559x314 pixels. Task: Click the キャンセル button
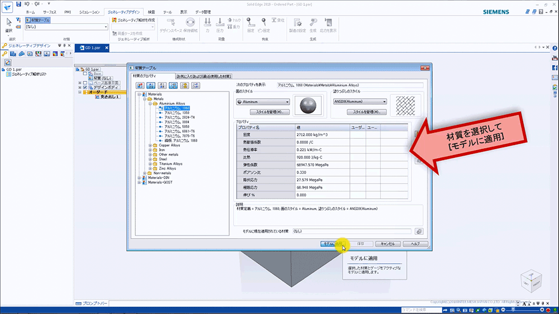(387, 244)
